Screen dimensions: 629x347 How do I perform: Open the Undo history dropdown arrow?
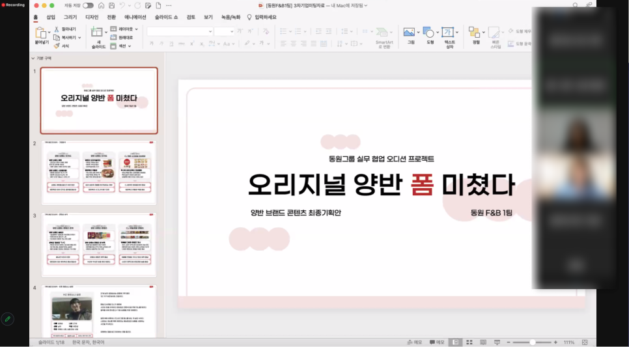click(x=129, y=6)
